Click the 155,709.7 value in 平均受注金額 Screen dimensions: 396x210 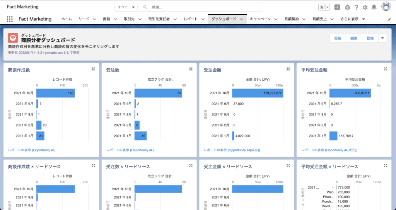346,136
